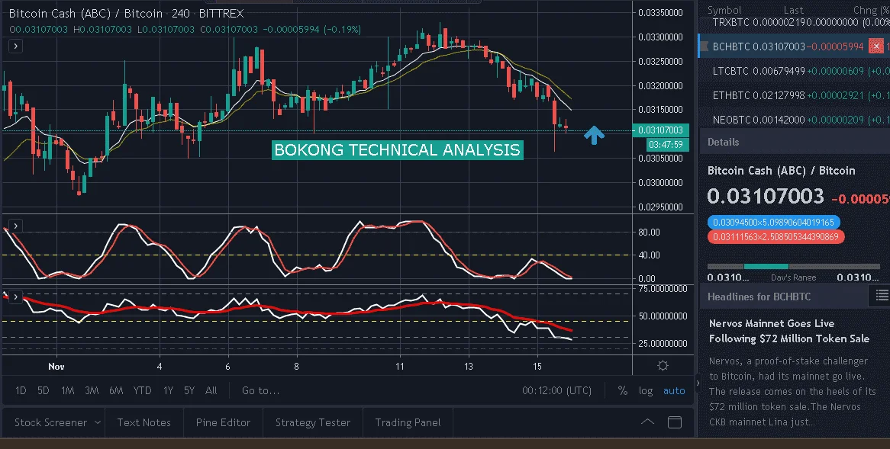Remove BCHBTC with the red x icon

876,47
